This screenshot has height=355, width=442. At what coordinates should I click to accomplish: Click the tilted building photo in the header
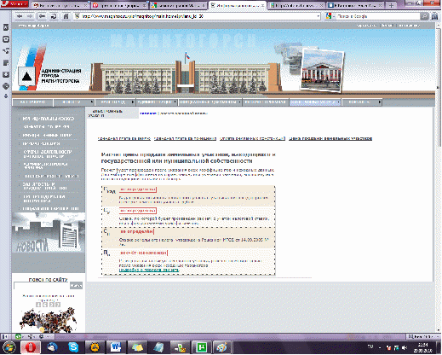tap(322, 70)
